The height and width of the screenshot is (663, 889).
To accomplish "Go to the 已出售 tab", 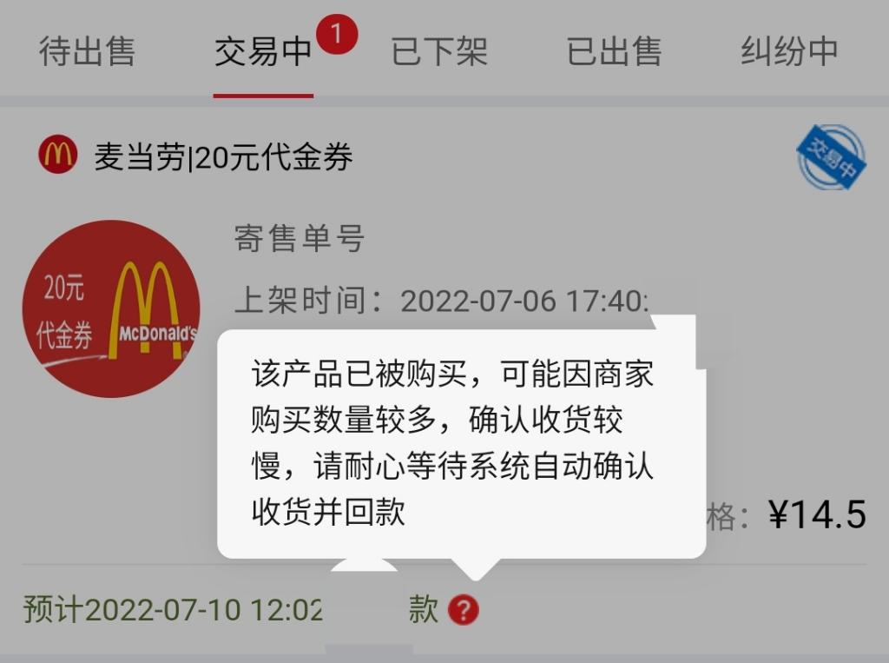I will point(614,51).
